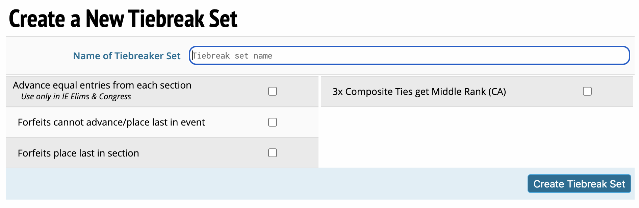Click the light blue footer bar beside the button
The width and height of the screenshot is (639, 208).
[263, 184]
